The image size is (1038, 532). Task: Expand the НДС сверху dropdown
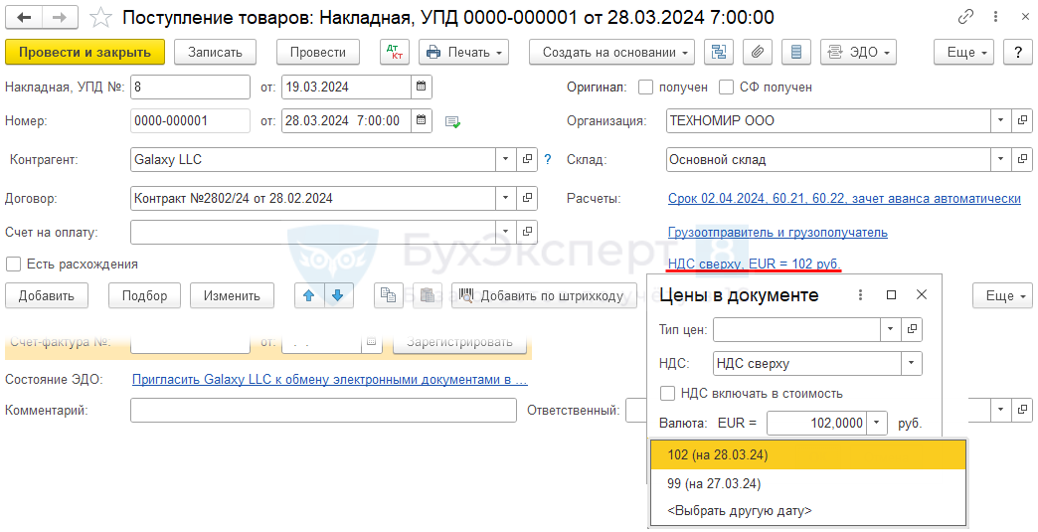point(911,364)
